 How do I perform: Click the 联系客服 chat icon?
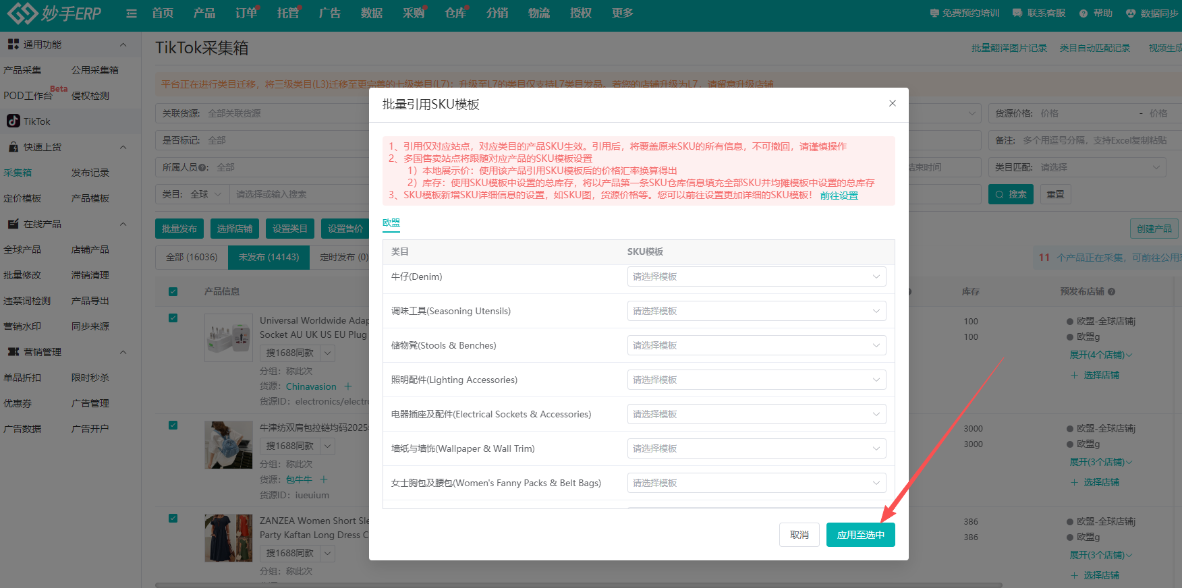[1017, 13]
